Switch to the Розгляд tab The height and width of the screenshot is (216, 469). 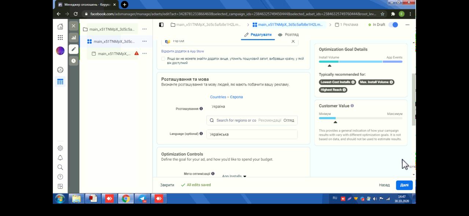coord(288,35)
